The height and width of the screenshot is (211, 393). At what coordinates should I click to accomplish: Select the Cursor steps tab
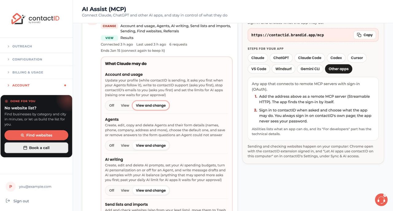[x=357, y=58]
